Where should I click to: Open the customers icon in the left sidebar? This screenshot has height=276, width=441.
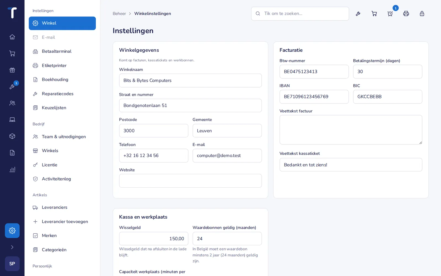(x=12, y=103)
